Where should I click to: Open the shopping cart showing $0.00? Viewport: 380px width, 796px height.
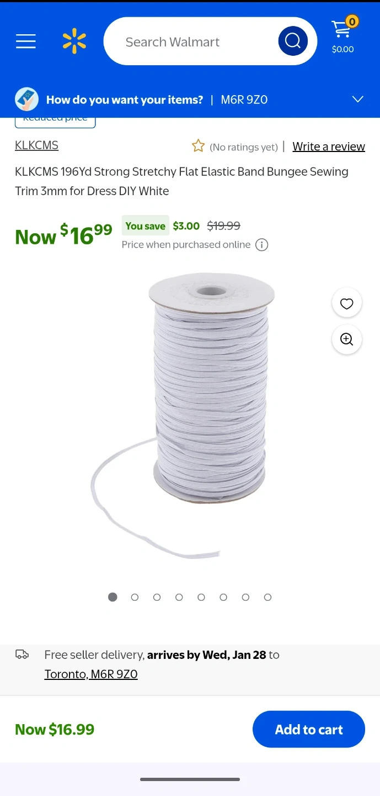coord(344,36)
